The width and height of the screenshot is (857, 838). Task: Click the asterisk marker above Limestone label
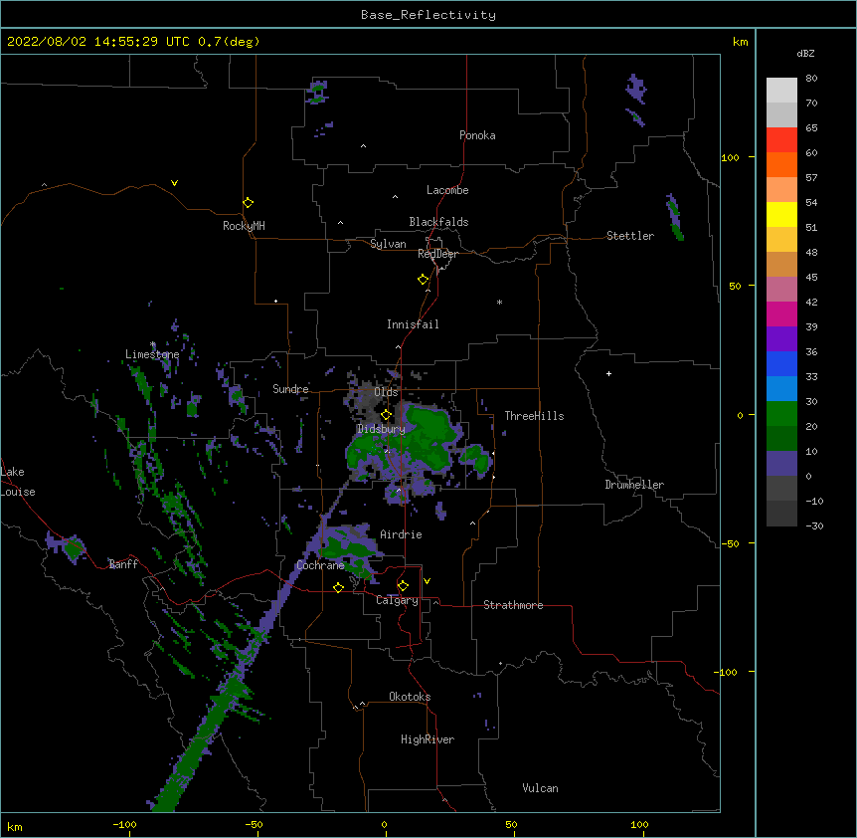tap(153, 344)
